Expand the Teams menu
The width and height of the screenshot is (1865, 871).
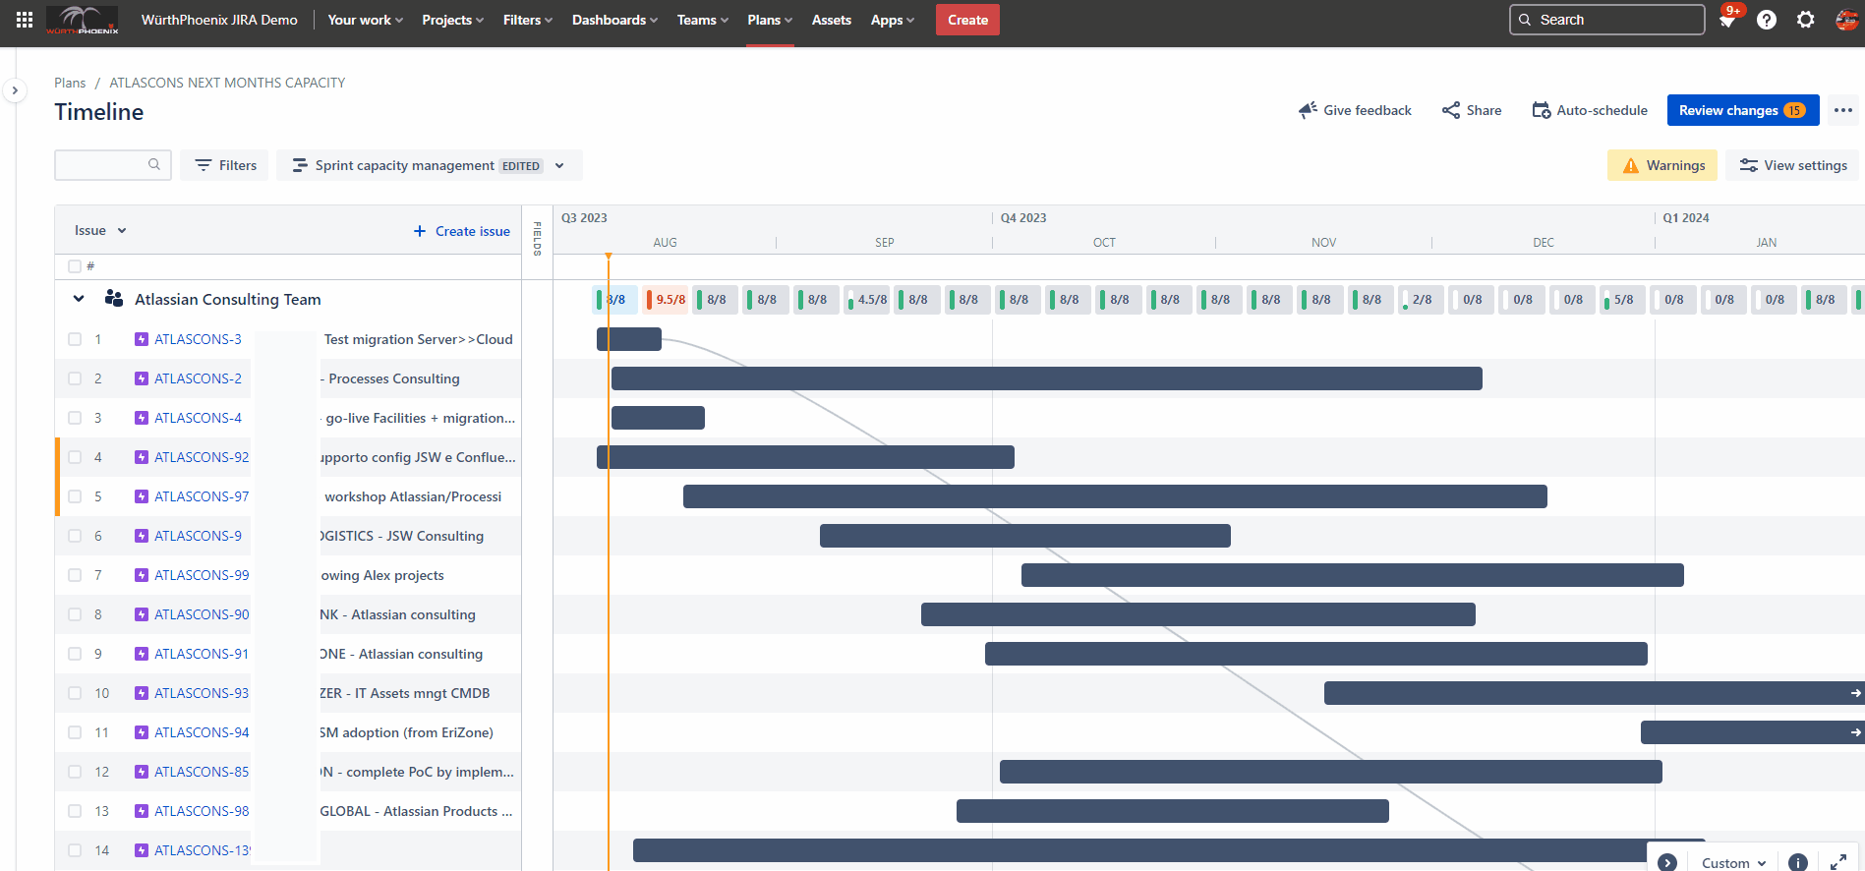(702, 20)
